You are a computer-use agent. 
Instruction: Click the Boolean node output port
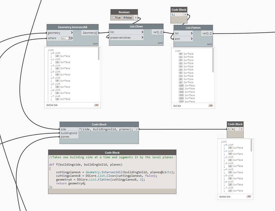tap(136, 17)
